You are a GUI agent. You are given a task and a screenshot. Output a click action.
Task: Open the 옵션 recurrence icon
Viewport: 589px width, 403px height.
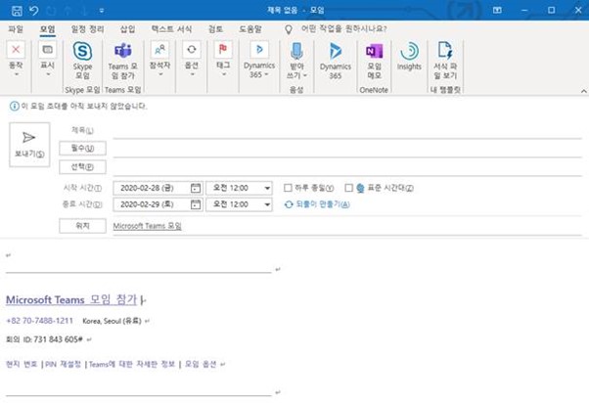coord(192,50)
